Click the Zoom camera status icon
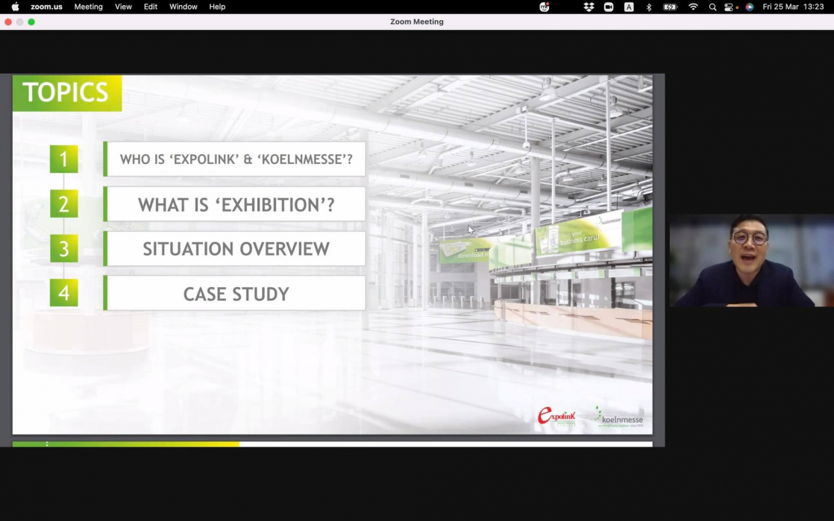The width and height of the screenshot is (834, 521). [x=609, y=7]
